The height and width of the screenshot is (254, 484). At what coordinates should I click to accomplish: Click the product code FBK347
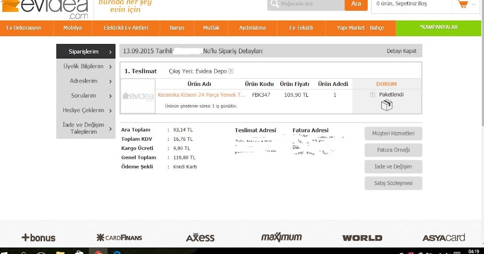(x=261, y=95)
